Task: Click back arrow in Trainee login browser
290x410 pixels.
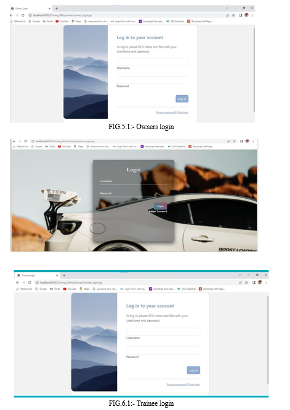Action: click(x=17, y=283)
